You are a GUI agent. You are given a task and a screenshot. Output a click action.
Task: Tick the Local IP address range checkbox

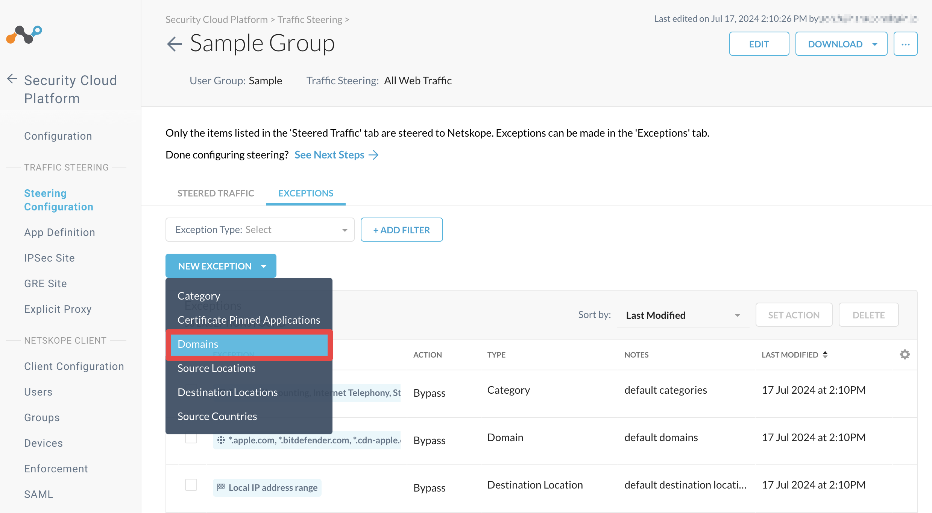click(191, 485)
